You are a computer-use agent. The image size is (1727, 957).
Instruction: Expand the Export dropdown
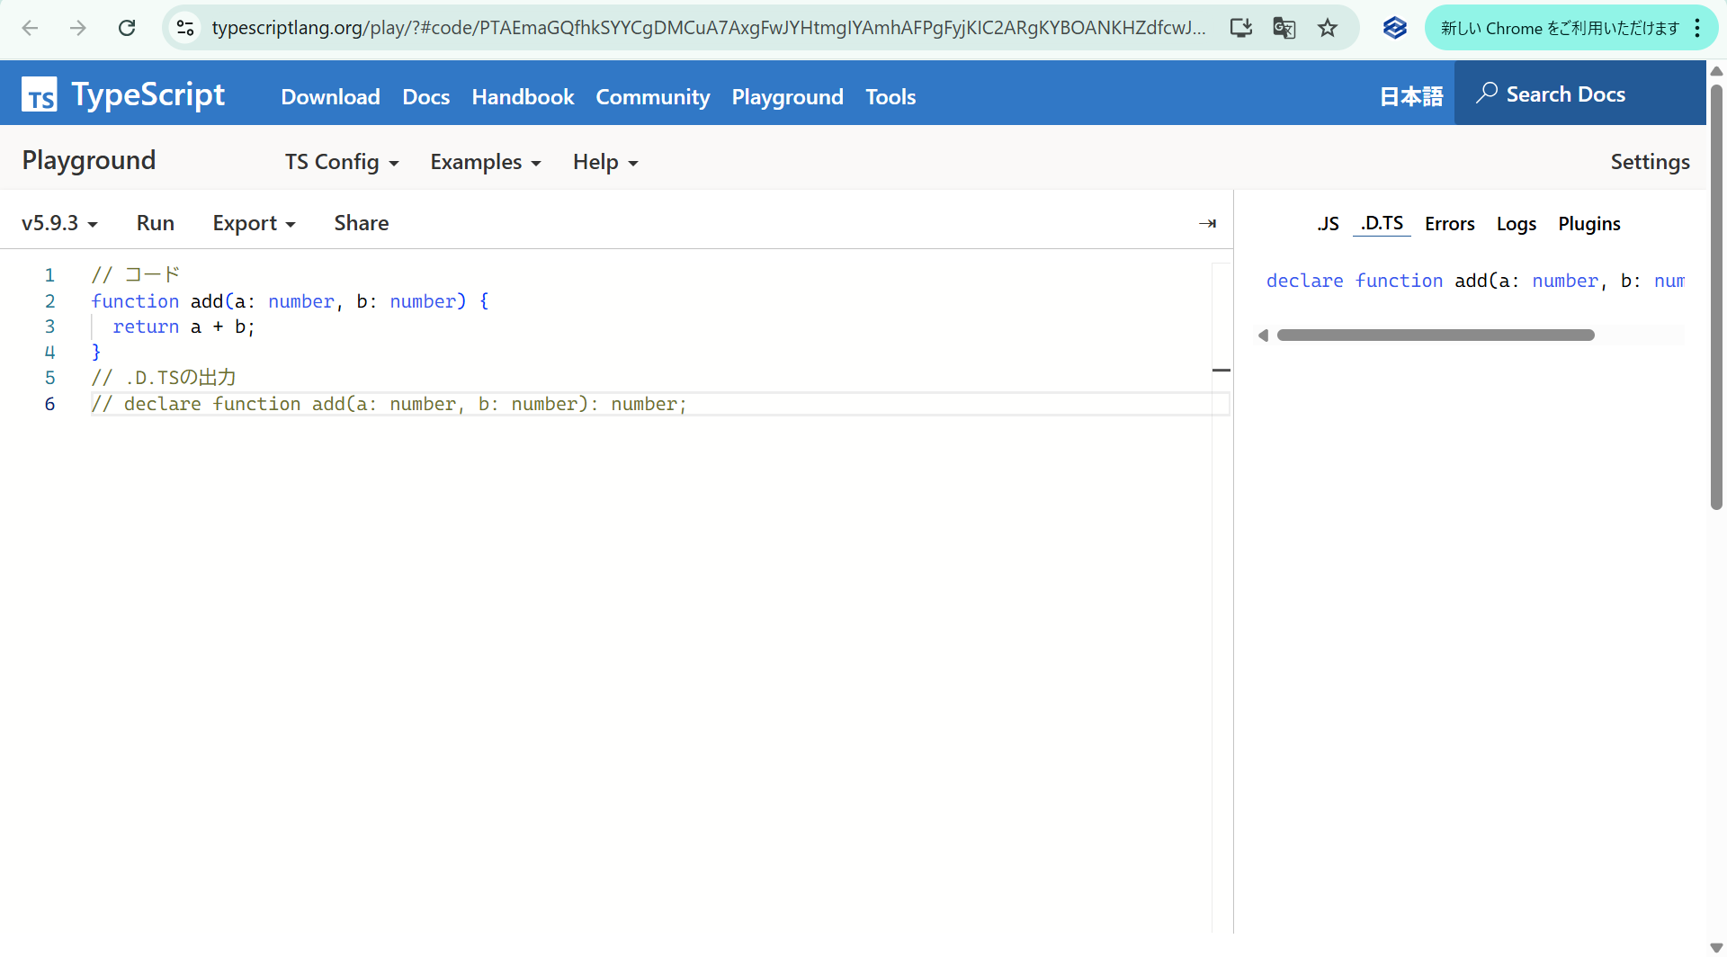coord(254,223)
